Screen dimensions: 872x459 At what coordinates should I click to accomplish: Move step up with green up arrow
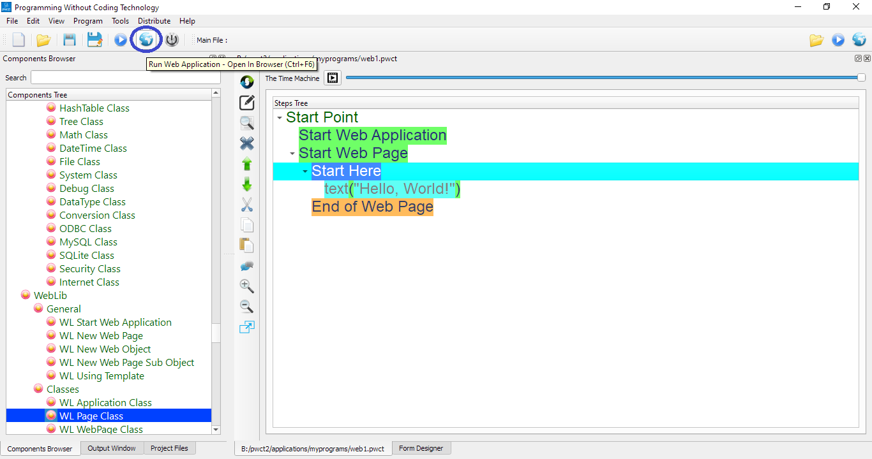[x=246, y=164]
